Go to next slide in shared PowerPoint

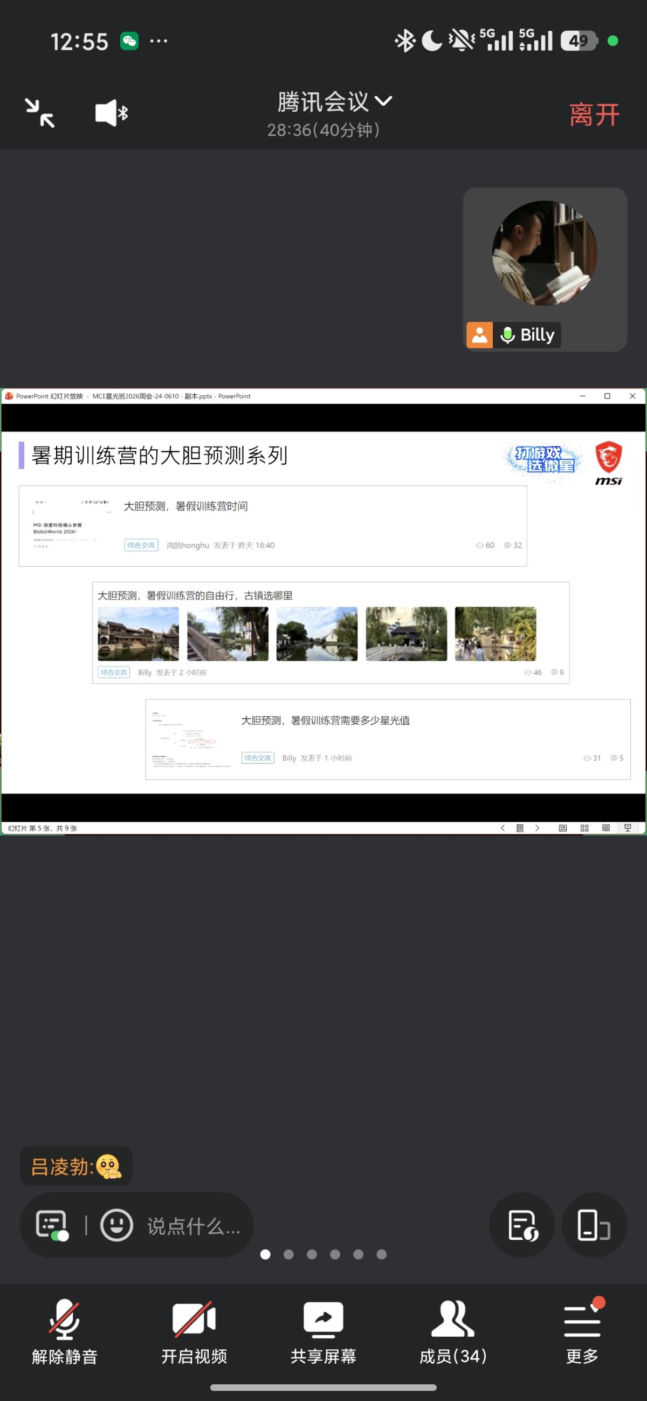pos(537,828)
